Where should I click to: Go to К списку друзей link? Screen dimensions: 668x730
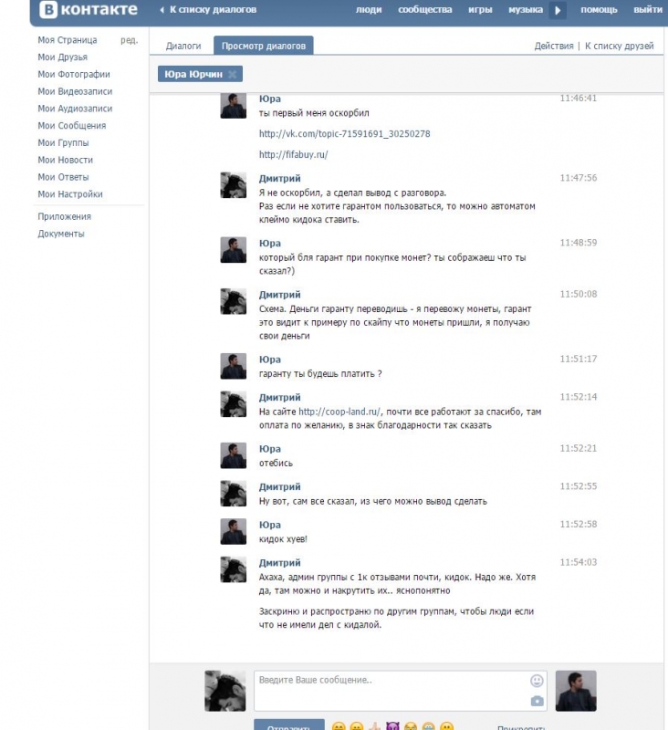point(619,46)
